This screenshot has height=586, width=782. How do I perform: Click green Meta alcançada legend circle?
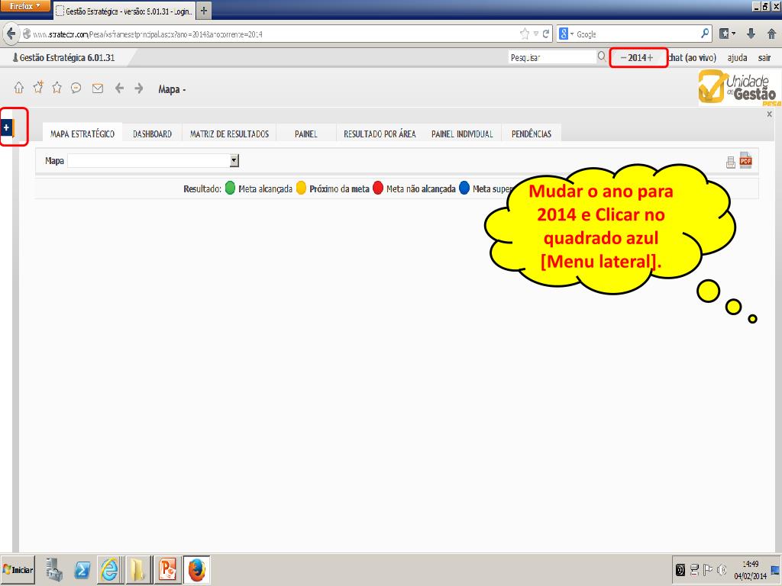coord(230,188)
